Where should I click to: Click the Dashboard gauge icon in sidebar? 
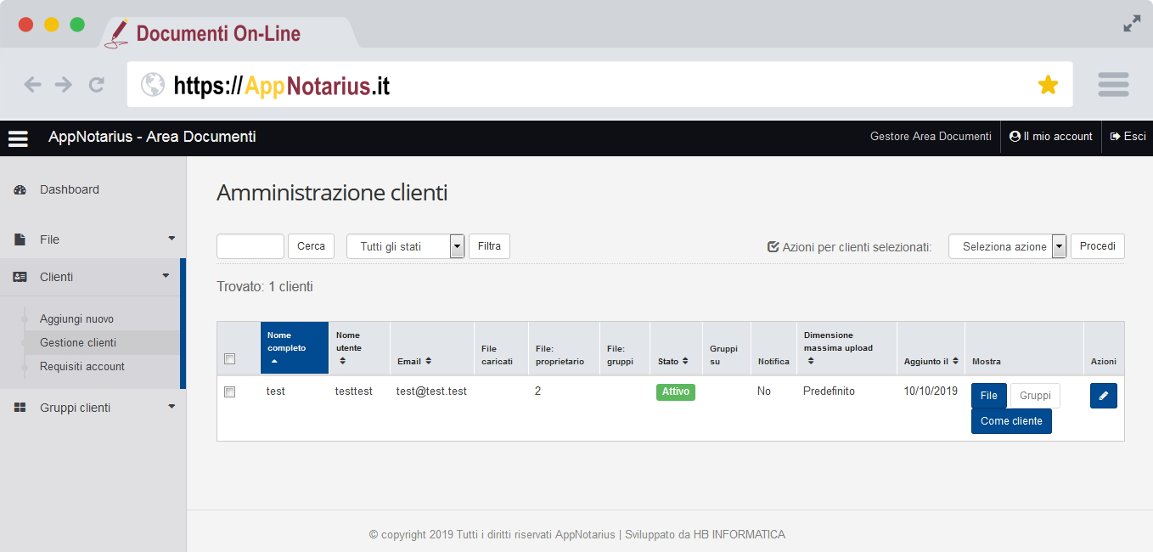pos(20,190)
